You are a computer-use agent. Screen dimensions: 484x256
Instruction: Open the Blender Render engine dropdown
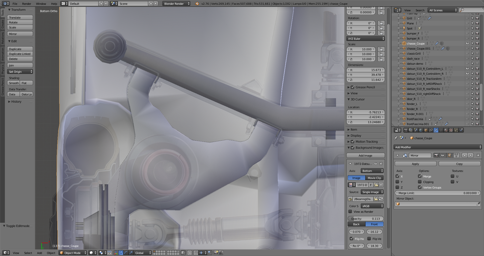176,4
